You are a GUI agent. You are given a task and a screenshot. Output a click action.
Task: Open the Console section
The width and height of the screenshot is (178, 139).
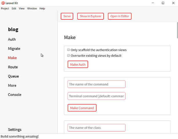click(15, 95)
